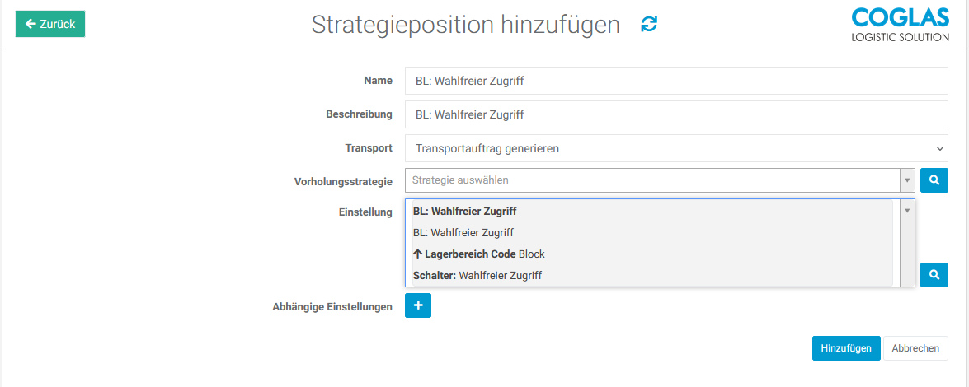This screenshot has width=969, height=387.
Task: Select the 'Schalter: Wahlfreier Zugriff' line
Action: tap(477, 276)
